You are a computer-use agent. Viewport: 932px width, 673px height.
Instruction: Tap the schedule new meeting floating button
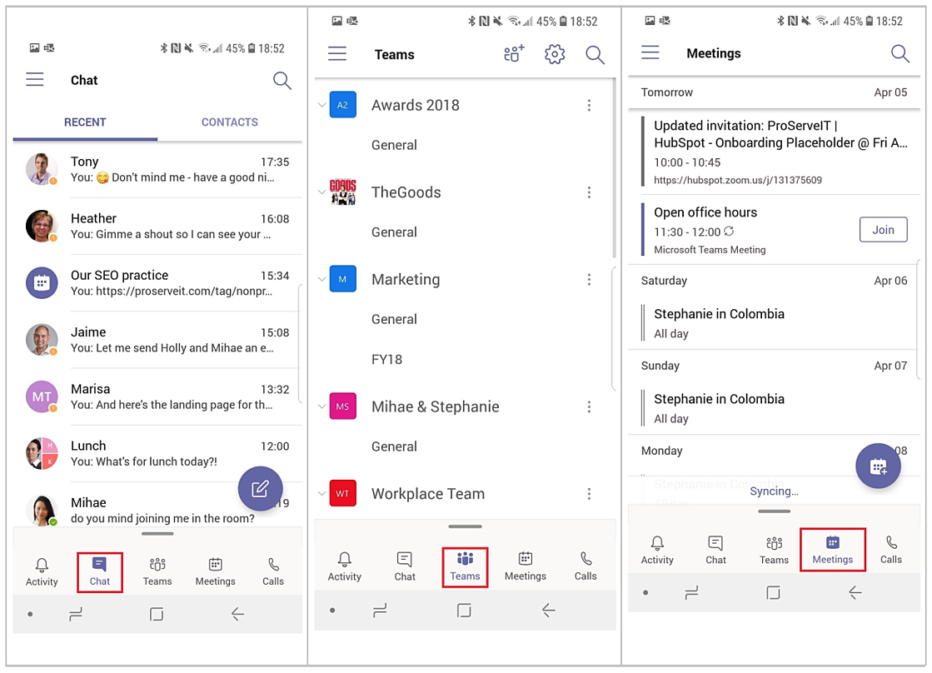[x=878, y=466]
